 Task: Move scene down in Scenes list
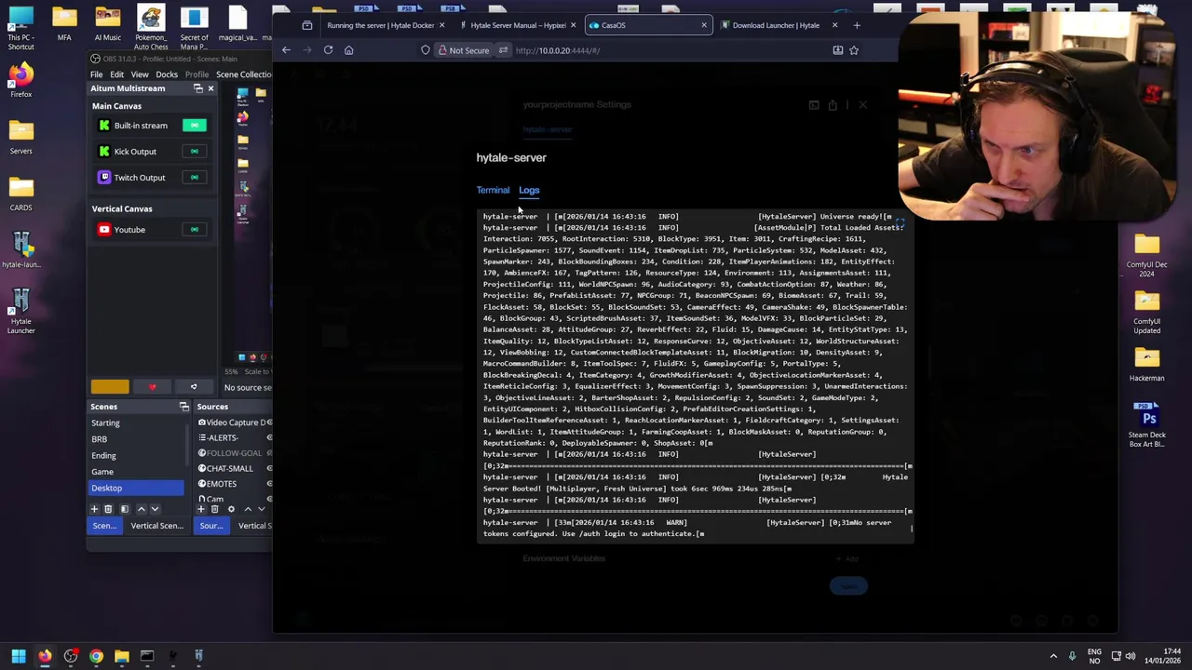(x=155, y=509)
